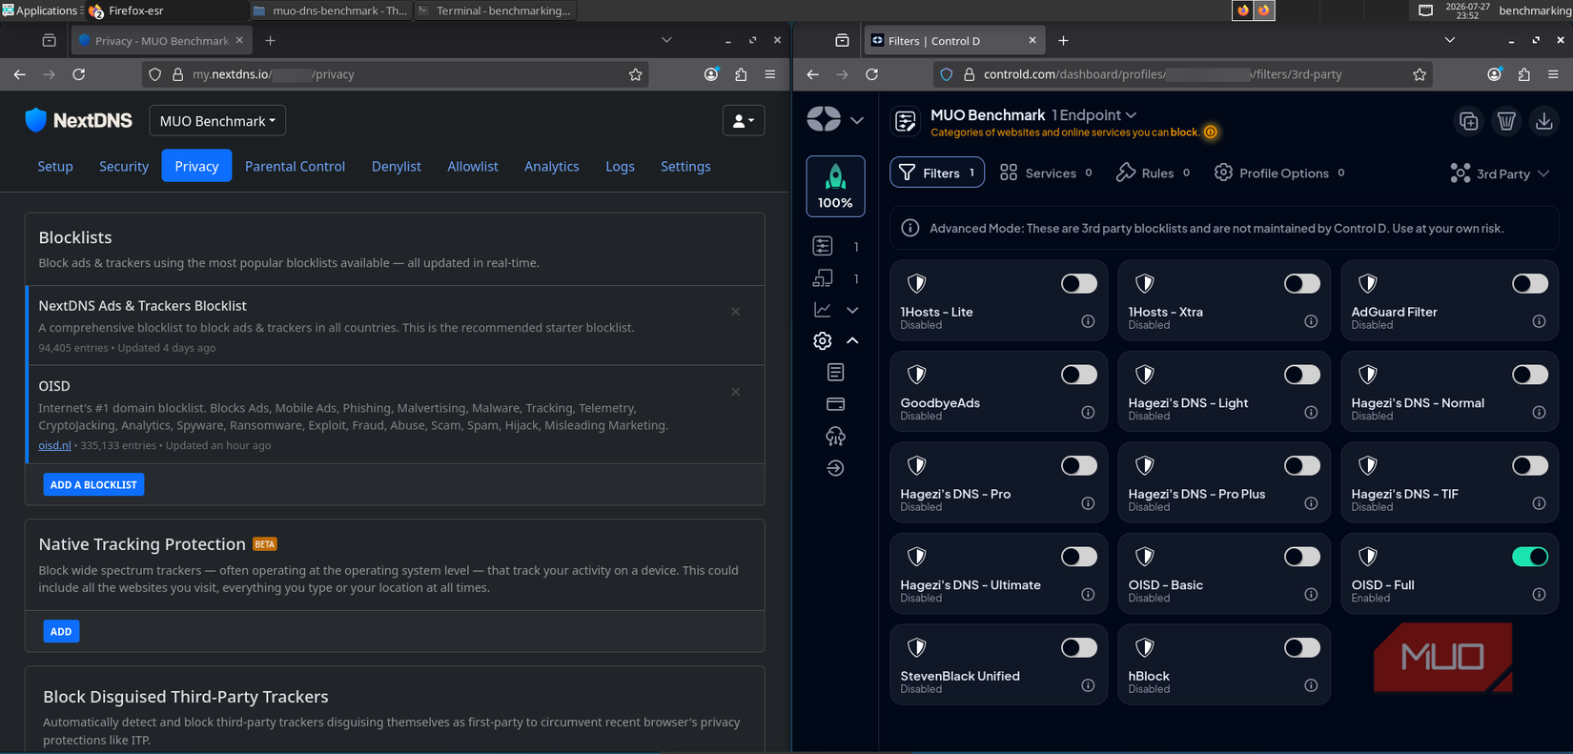
Task: Click the NextDNS logo link
Action: pos(78,120)
